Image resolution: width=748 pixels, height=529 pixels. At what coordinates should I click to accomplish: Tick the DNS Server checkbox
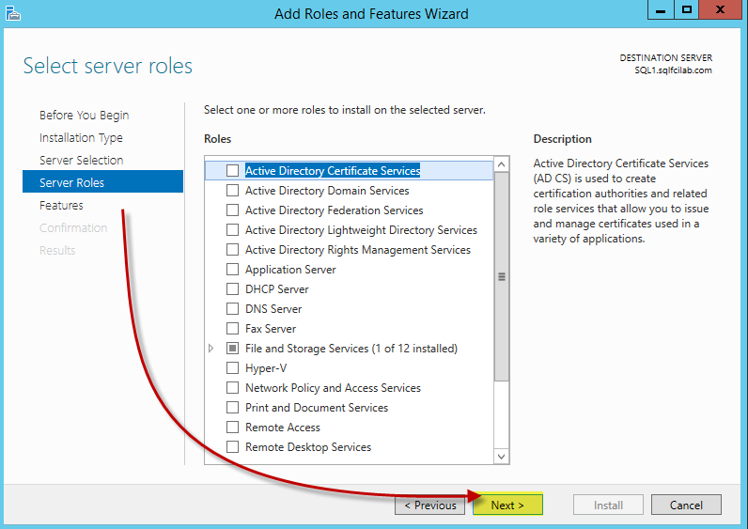pyautogui.click(x=232, y=308)
